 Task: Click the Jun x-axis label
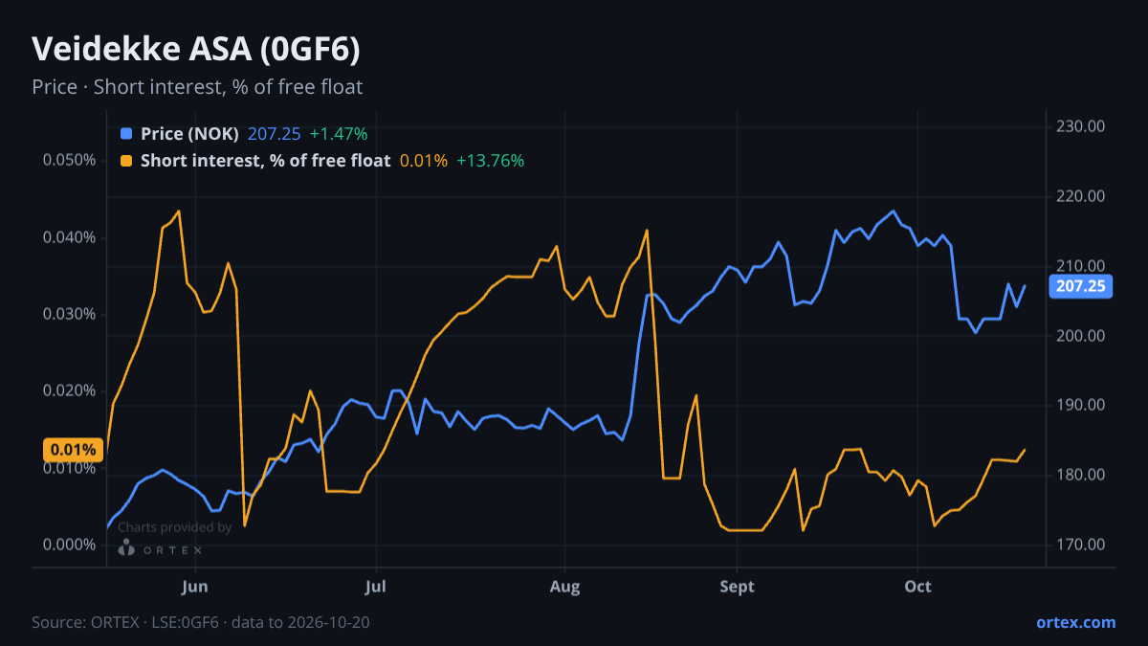(194, 586)
